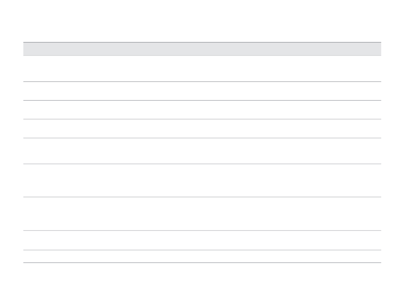Select the narrow last row of the table
Screen dimensions: 404x286
coord(202,256)
